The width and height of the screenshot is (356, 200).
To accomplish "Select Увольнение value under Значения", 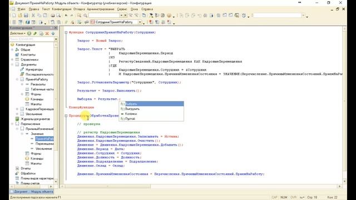I will point(43,149).
